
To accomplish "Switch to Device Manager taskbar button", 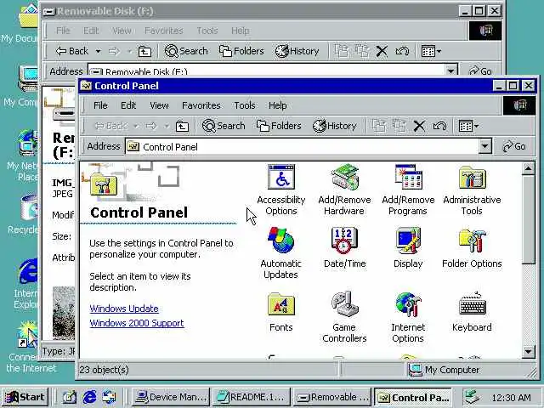I will (170, 397).
